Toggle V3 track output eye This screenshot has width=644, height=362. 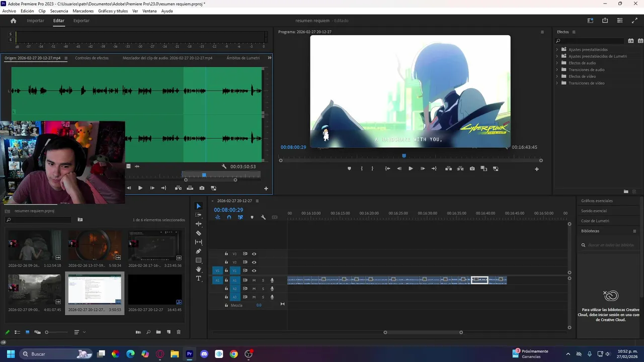point(254,254)
